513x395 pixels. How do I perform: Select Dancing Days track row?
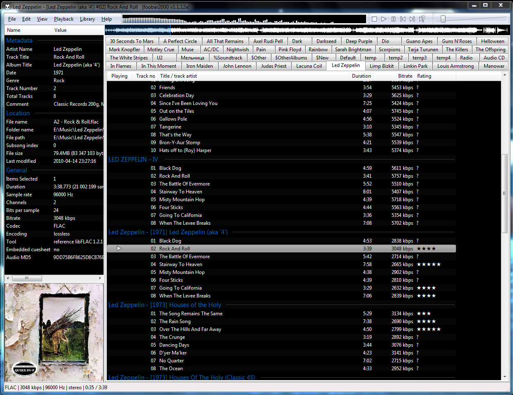[281, 345]
